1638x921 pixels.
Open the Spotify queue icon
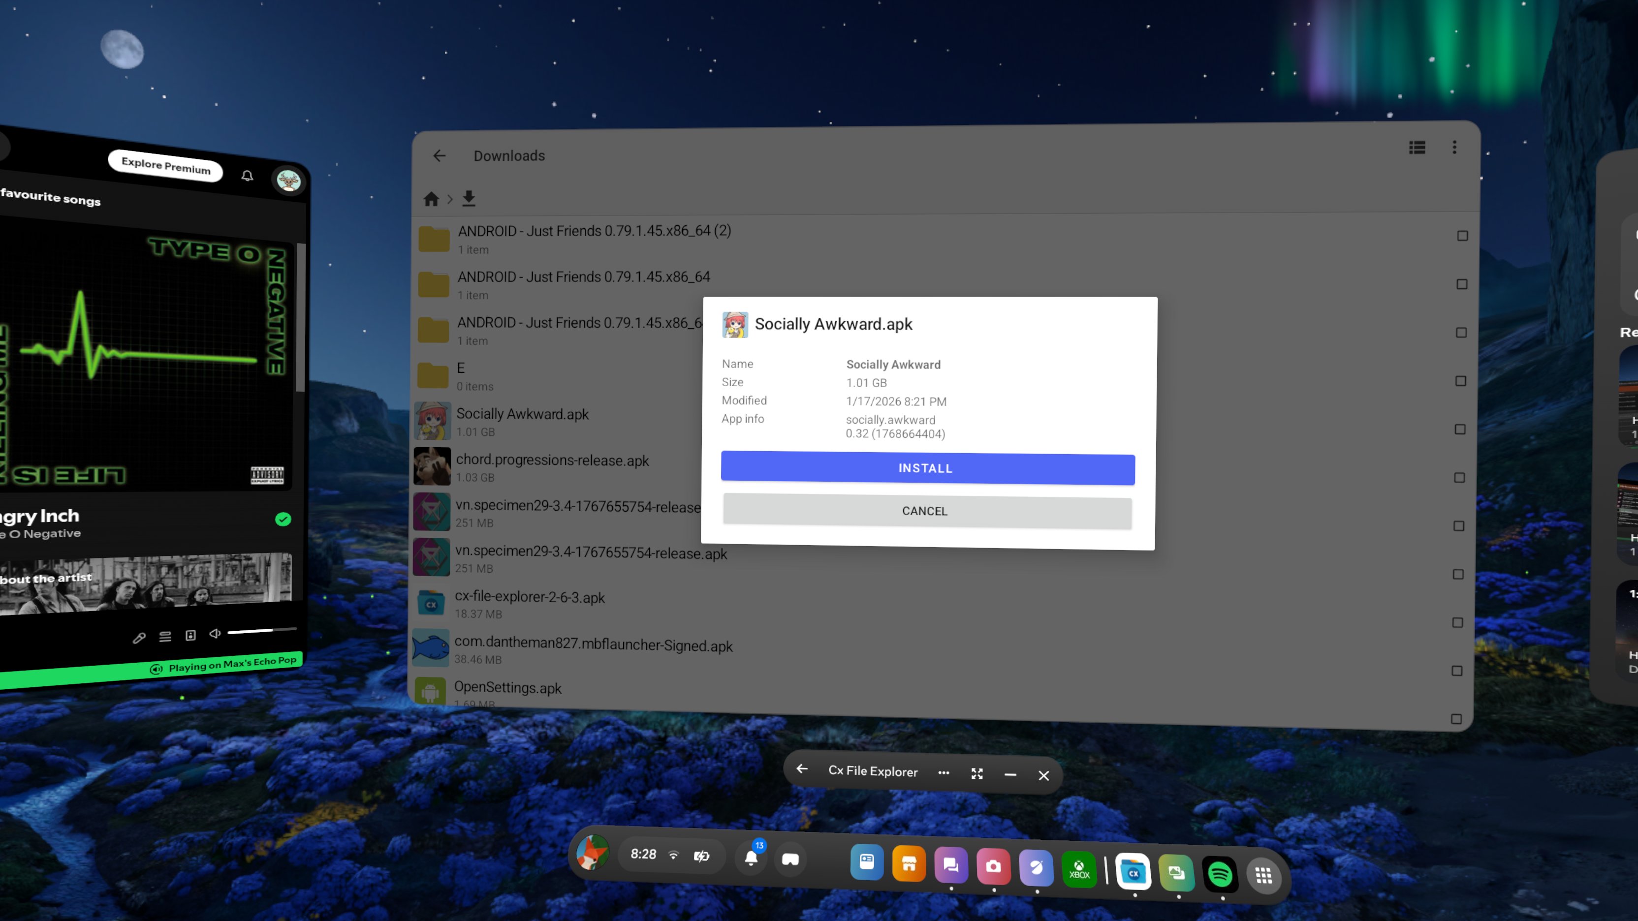click(x=165, y=636)
